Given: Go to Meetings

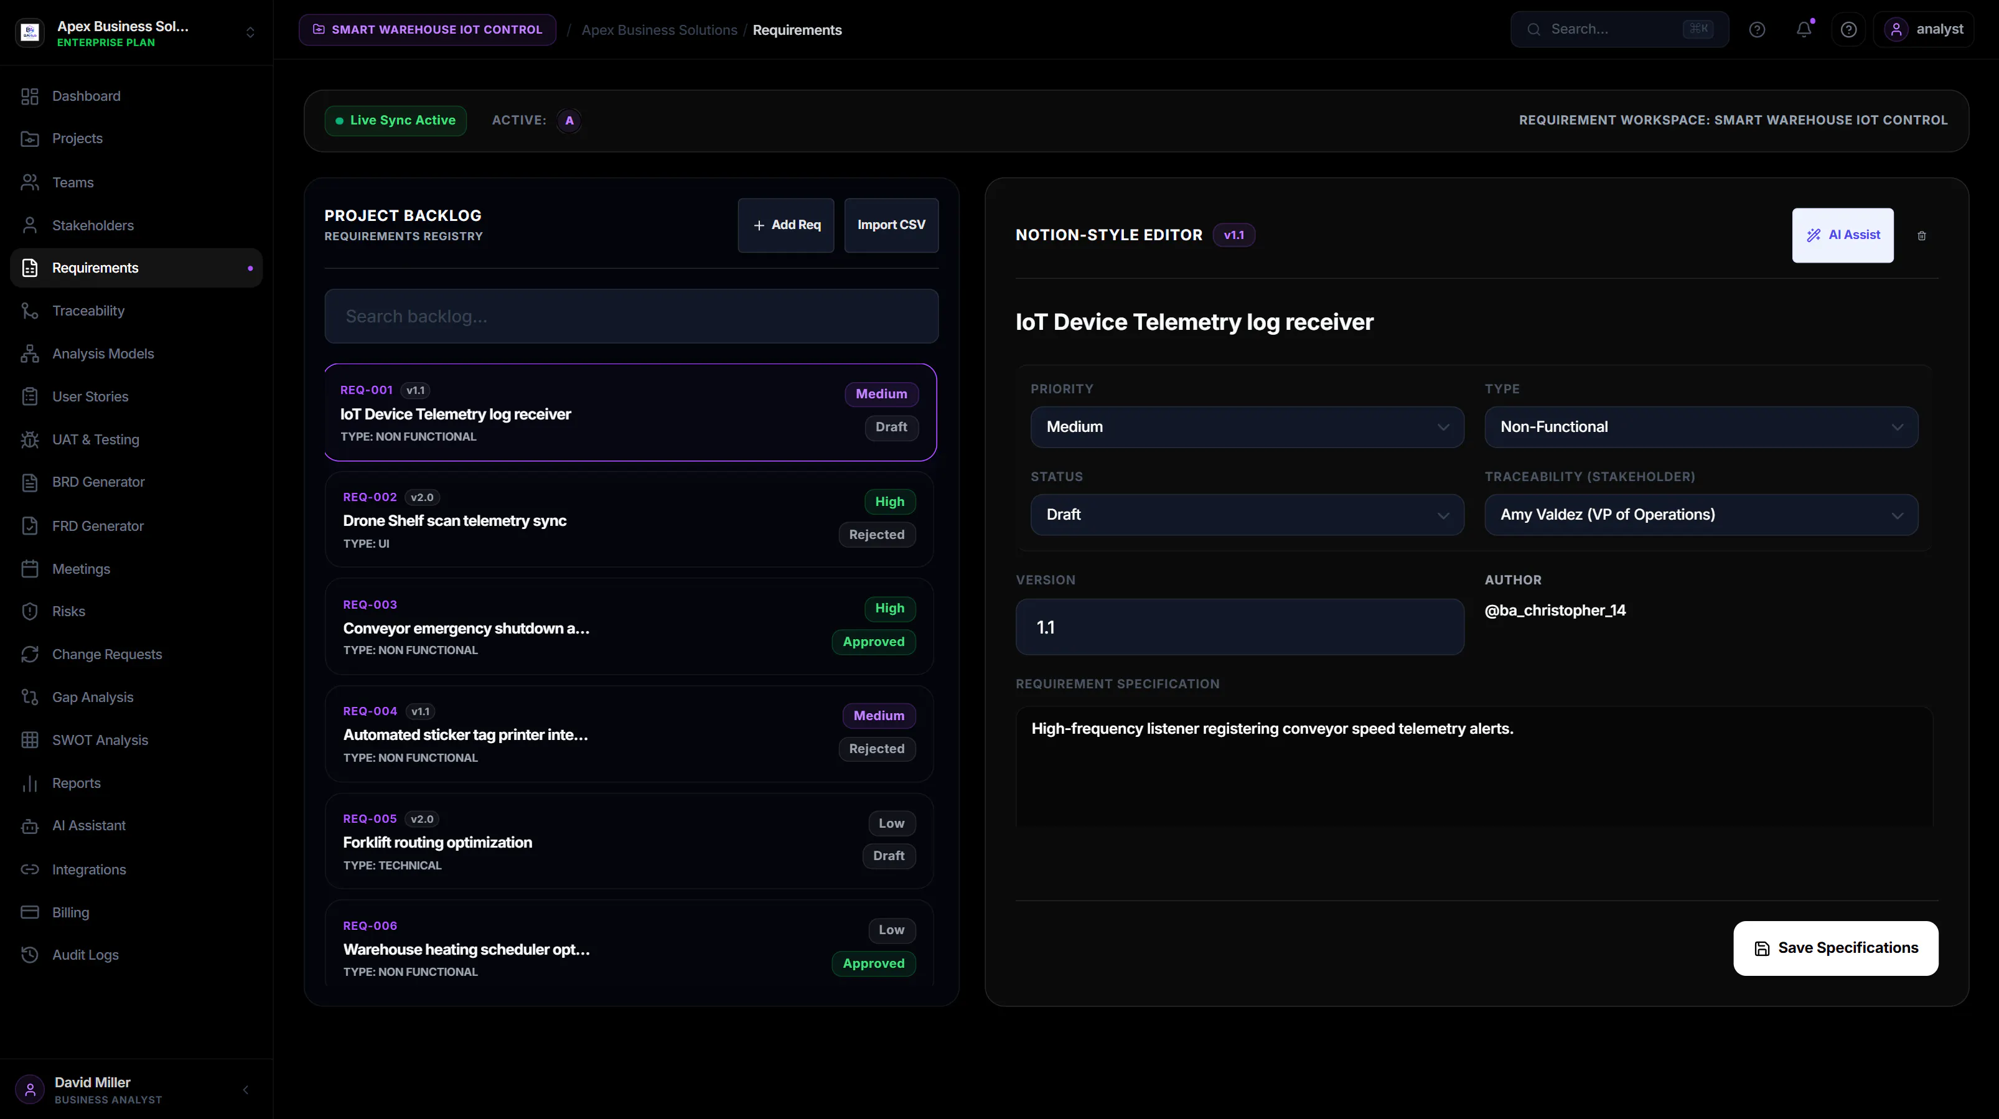Looking at the screenshot, I should tap(136, 569).
